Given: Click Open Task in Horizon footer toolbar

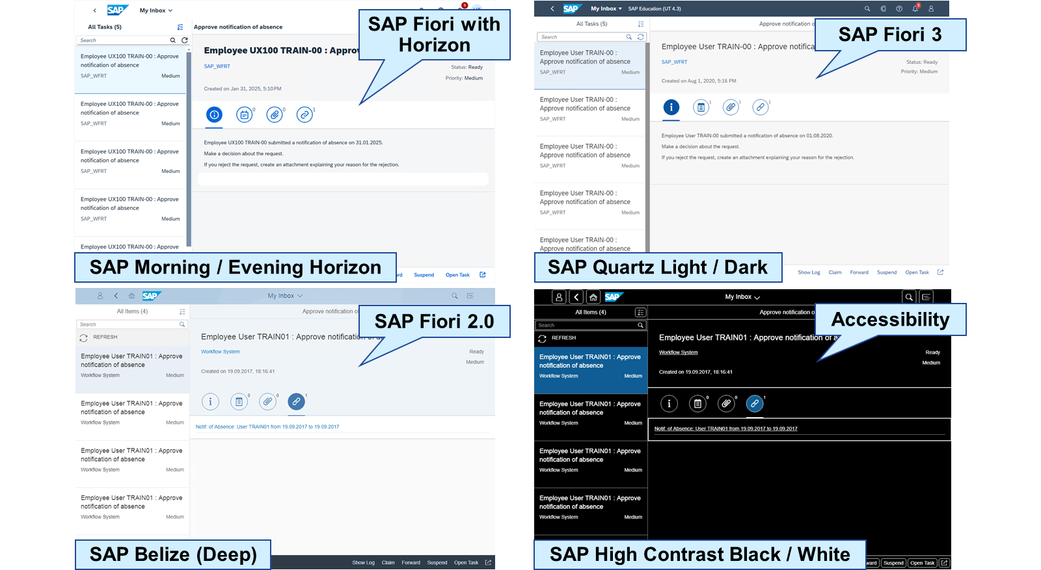Looking at the screenshot, I should (457, 275).
